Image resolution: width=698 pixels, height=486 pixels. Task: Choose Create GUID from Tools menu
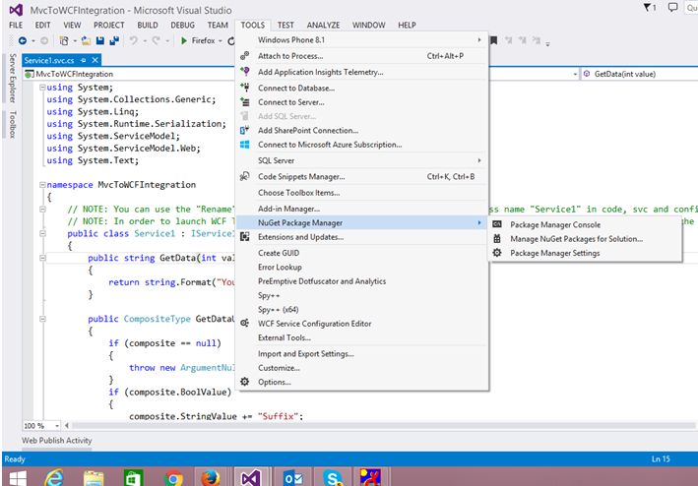point(279,253)
